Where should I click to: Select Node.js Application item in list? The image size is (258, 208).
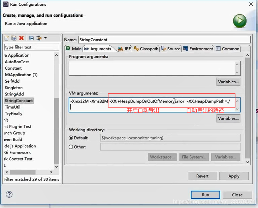pos(20,146)
